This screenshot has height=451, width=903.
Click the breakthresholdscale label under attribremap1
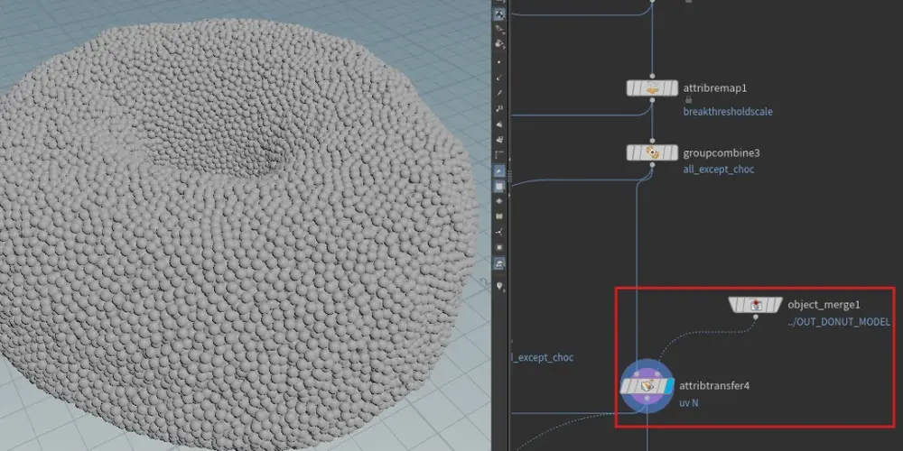click(x=728, y=112)
